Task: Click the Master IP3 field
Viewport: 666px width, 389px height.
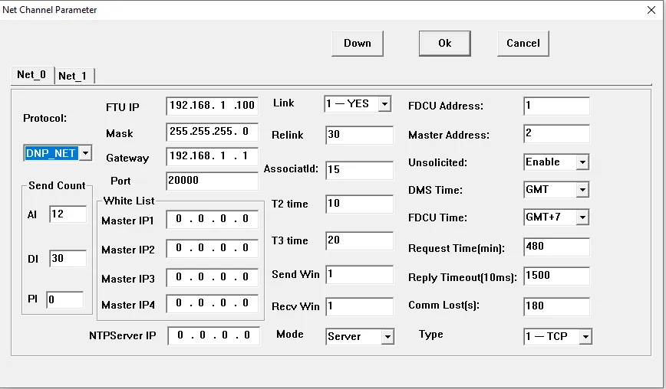Action: point(212,277)
